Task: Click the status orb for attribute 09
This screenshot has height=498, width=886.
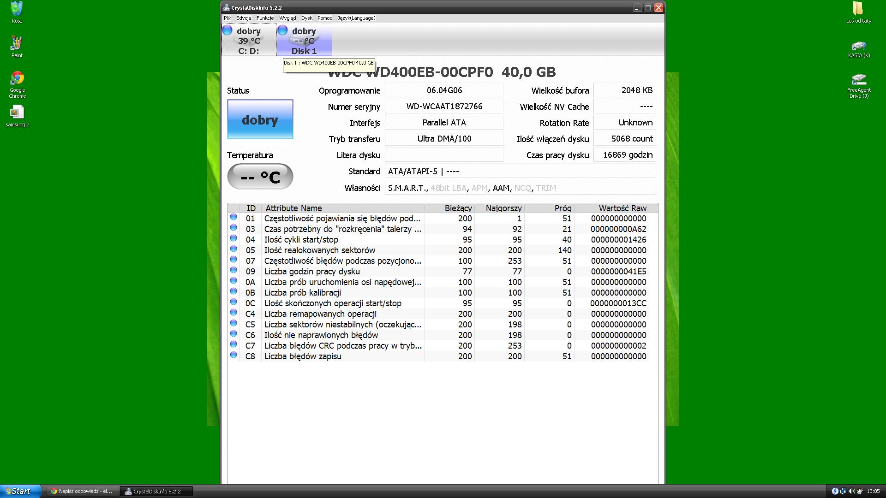Action: coord(233,270)
